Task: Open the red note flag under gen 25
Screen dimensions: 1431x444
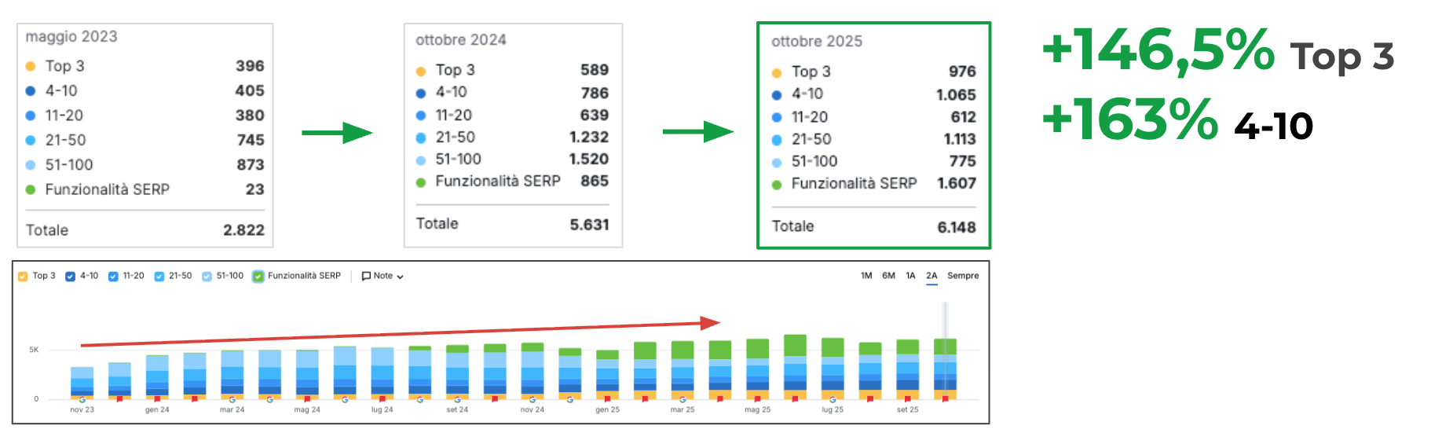Action: coord(607,399)
